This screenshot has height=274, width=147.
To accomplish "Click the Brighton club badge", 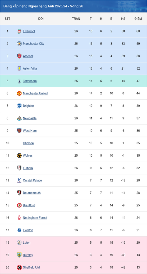I will coord(19,106).
